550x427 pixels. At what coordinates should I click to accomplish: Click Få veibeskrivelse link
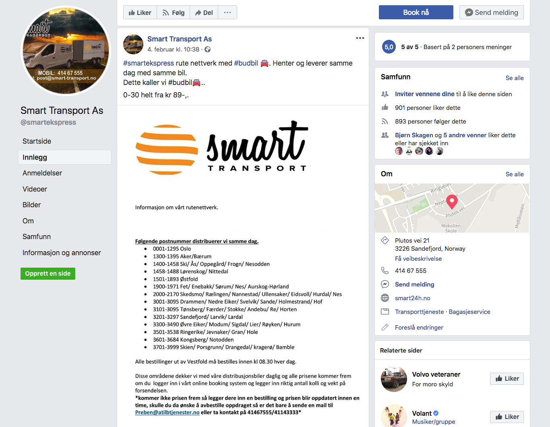[x=418, y=259]
